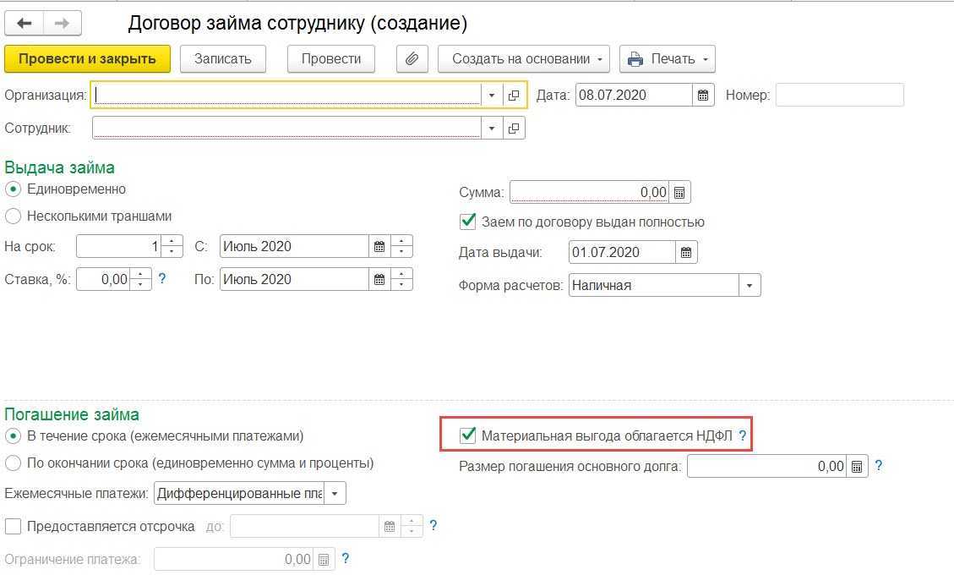Select В течение срока (ежемесячными платежами)

click(x=13, y=436)
